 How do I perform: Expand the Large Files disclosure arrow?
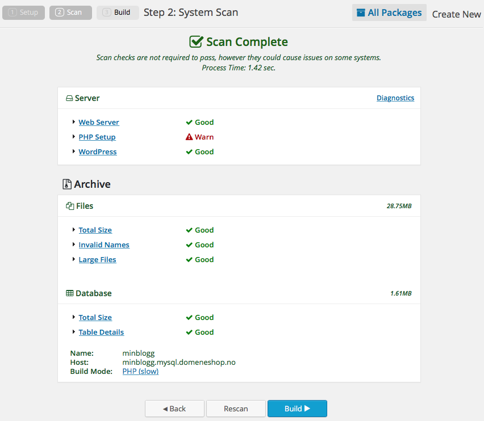click(x=73, y=259)
